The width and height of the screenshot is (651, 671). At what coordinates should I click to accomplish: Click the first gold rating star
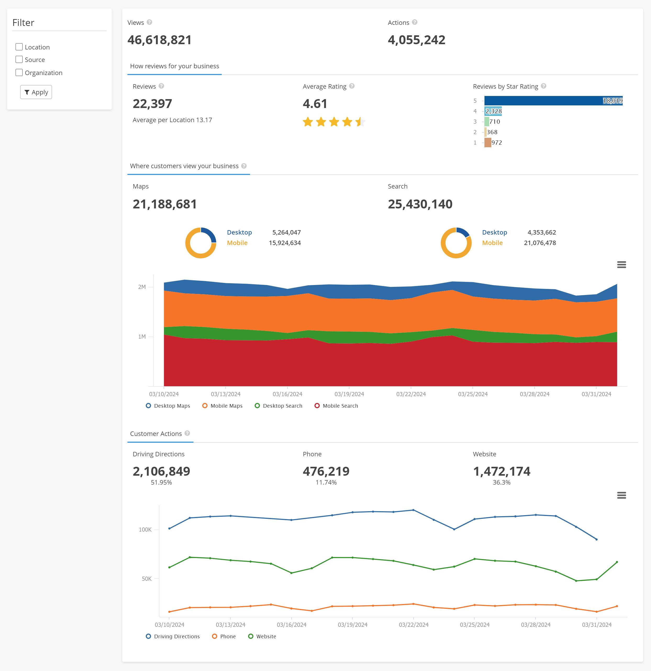[x=308, y=122]
